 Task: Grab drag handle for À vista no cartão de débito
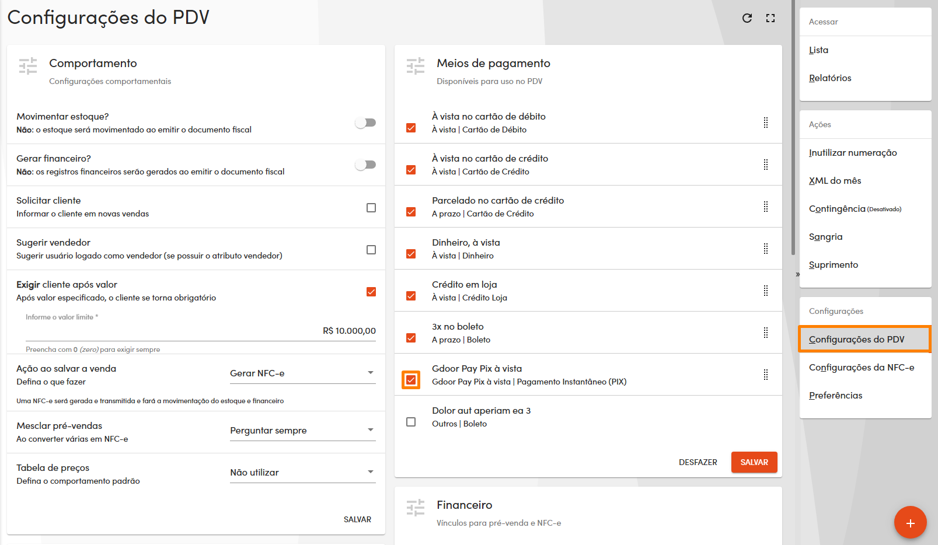766,123
